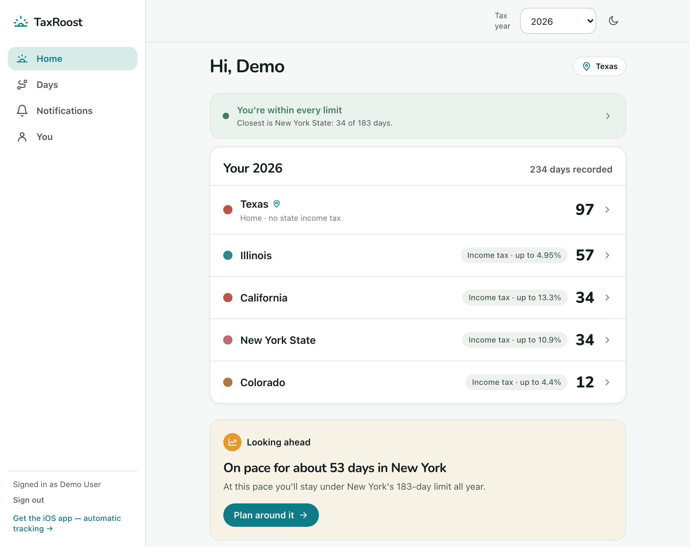The height and width of the screenshot is (547, 690).
Task: Click Plan around it button
Action: [x=271, y=515]
